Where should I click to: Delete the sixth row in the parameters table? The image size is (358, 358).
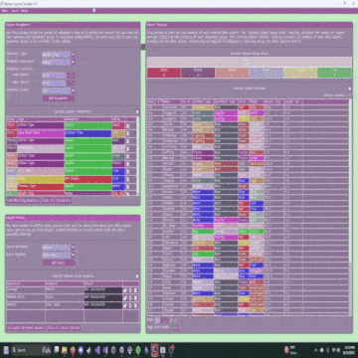tap(127, 164)
